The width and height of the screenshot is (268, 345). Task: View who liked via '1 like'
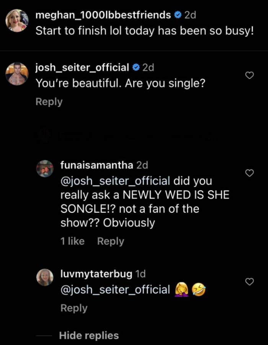(x=72, y=241)
